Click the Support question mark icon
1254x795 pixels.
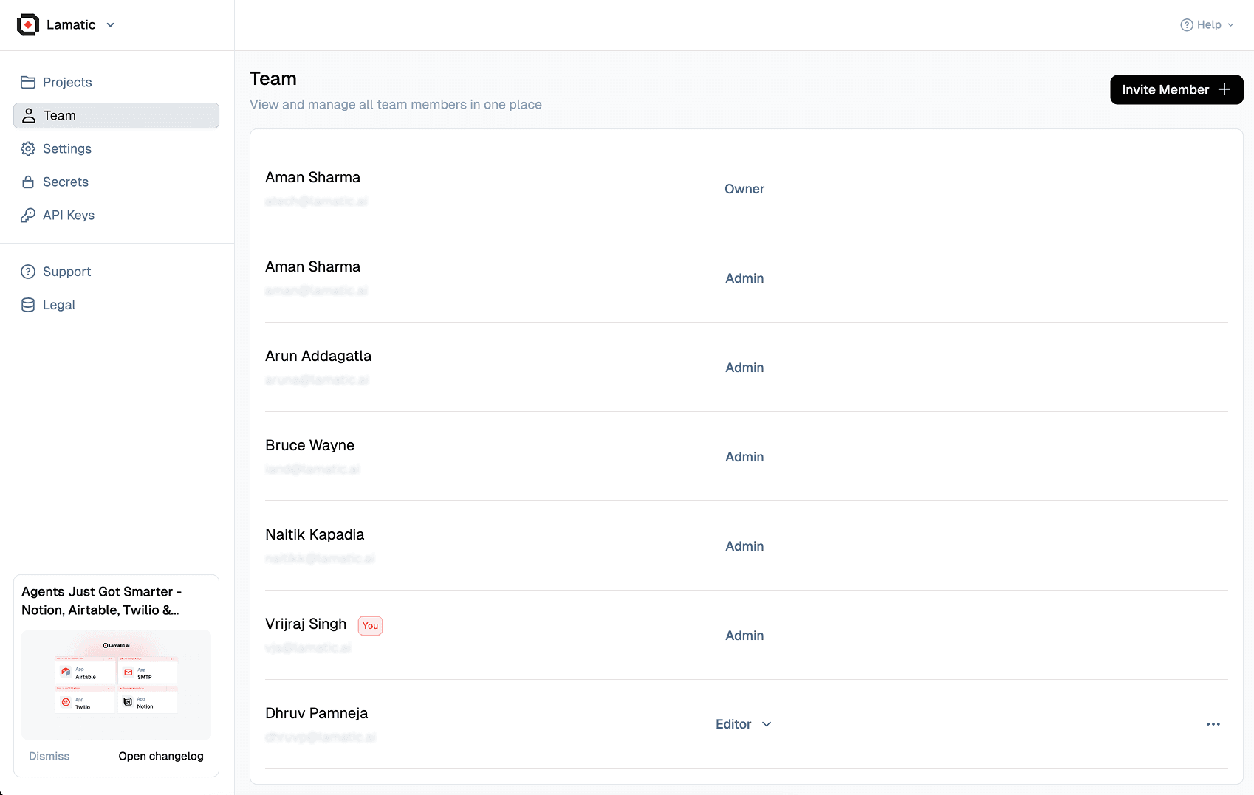[28, 272]
